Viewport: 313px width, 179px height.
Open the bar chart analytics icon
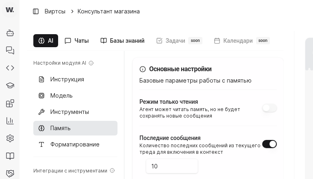(x=10, y=121)
